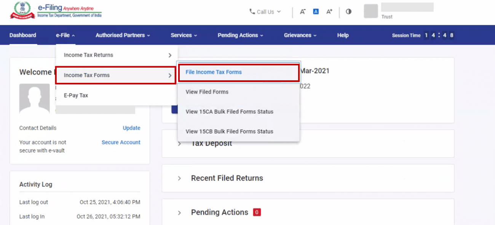Click Secure Account link
495x225 pixels.
(x=121, y=142)
